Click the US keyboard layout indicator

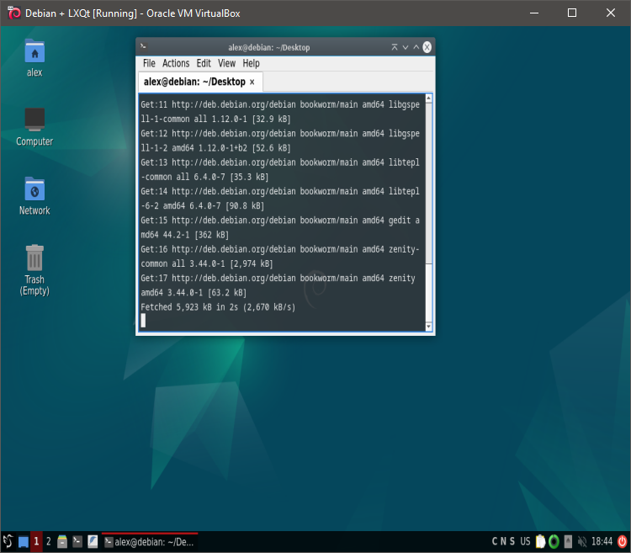(x=525, y=541)
